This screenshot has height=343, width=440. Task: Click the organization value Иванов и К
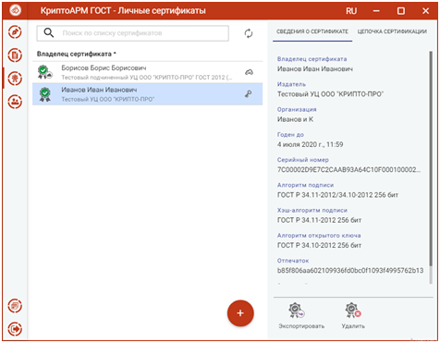click(295, 119)
